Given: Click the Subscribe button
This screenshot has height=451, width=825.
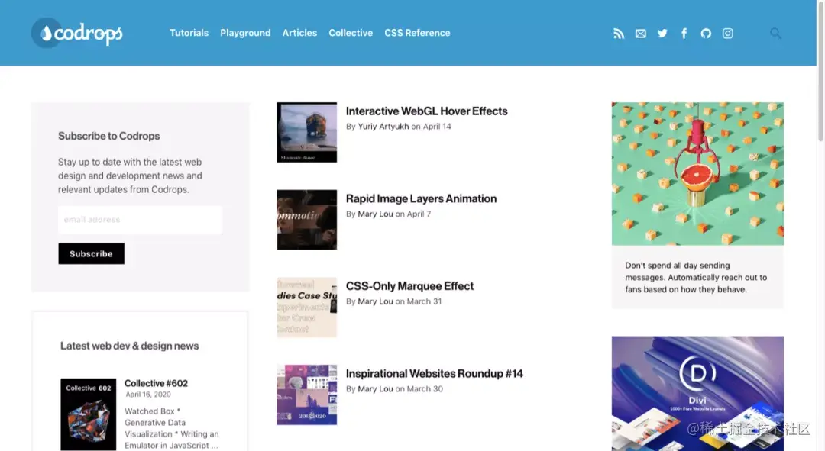Looking at the screenshot, I should tap(91, 253).
